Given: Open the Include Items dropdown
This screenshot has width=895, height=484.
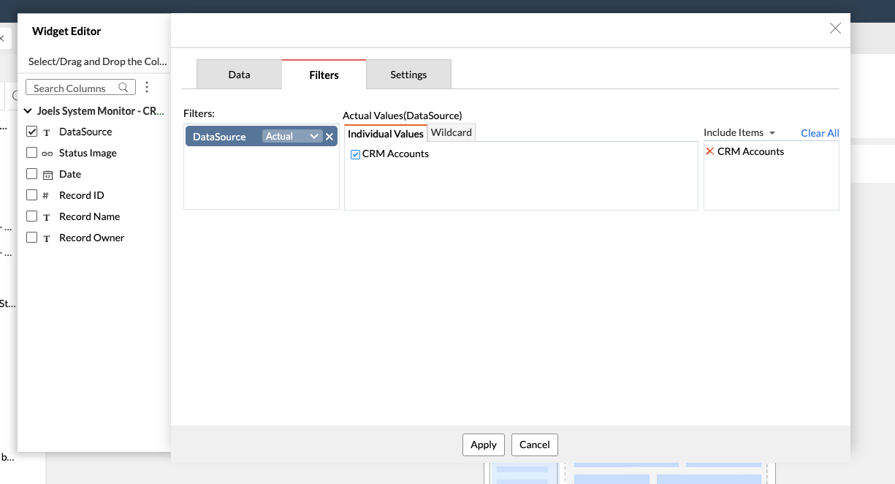Looking at the screenshot, I should click(739, 133).
